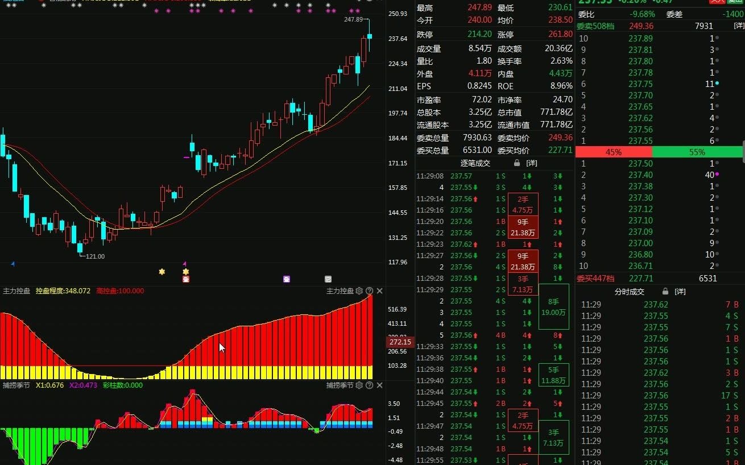Click the 委比 value -9.68%
Viewport: 745px width, 465px height.
tap(642, 14)
